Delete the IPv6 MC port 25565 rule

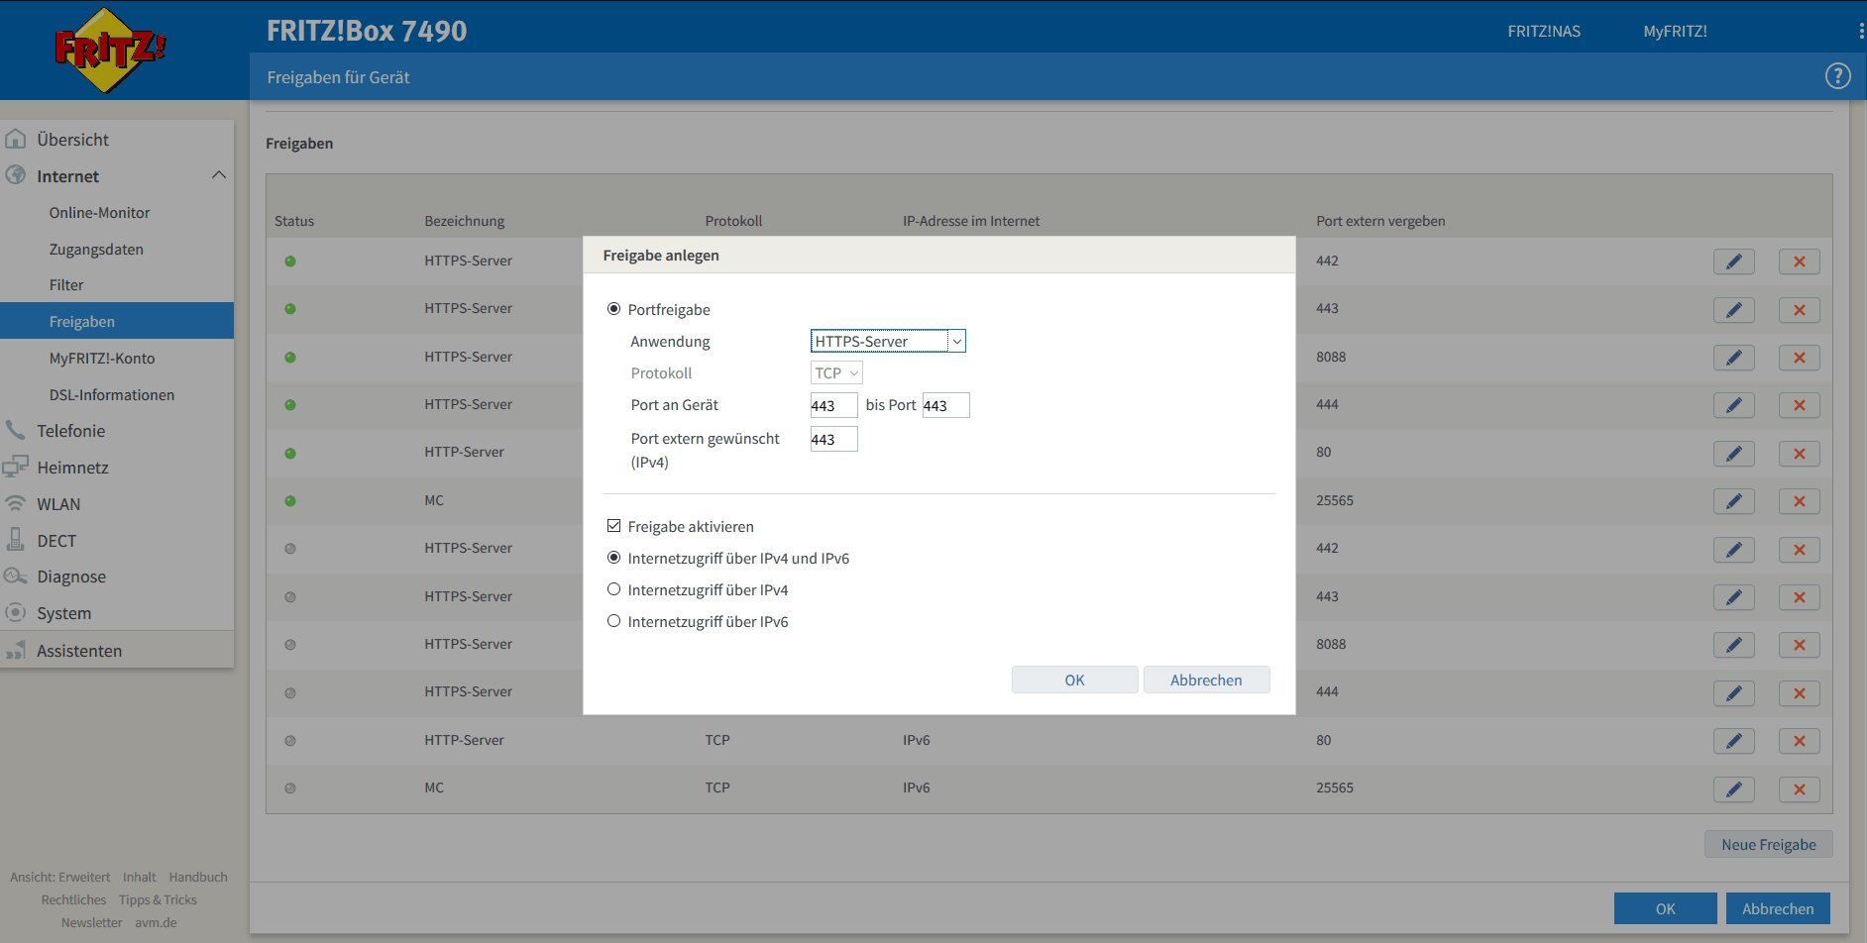1799,789
